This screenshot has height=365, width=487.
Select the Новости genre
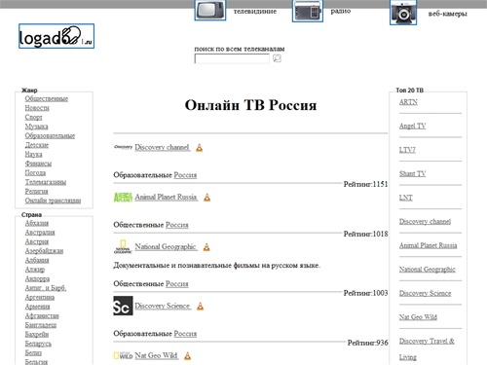click(x=37, y=108)
